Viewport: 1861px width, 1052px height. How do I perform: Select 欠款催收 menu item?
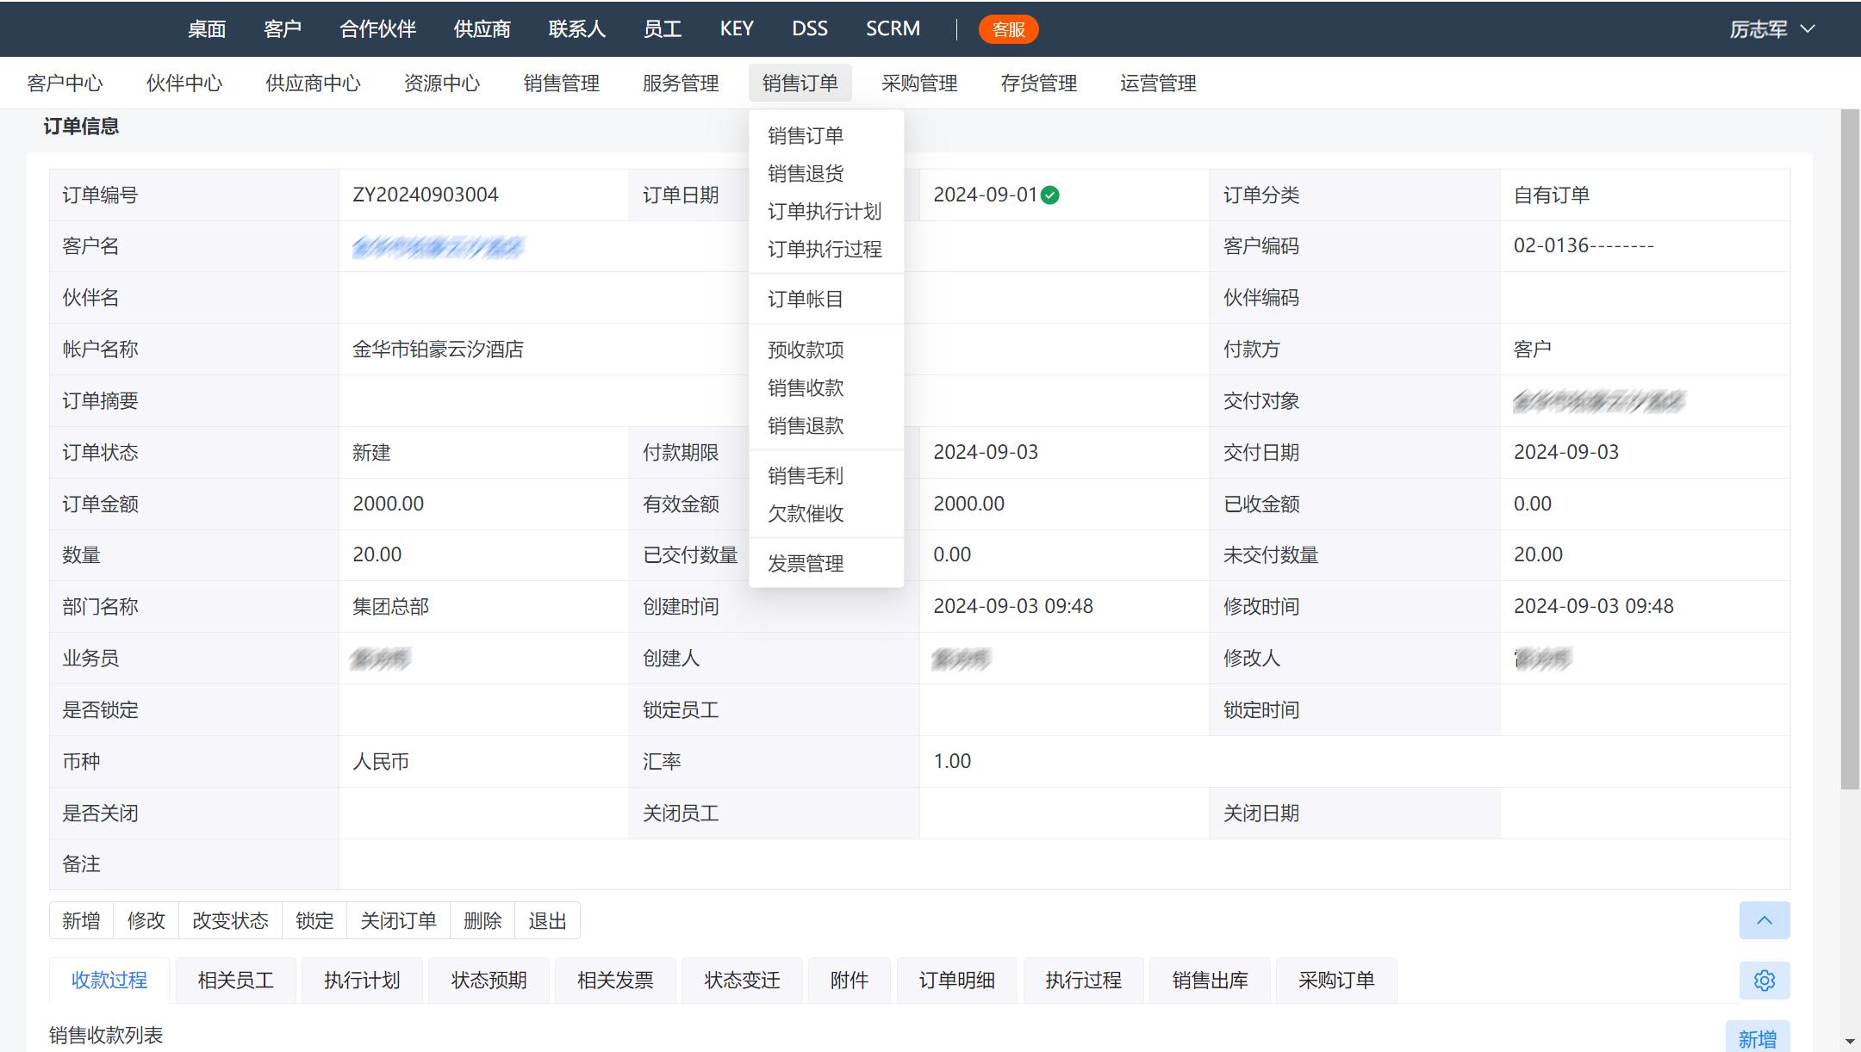tap(806, 514)
